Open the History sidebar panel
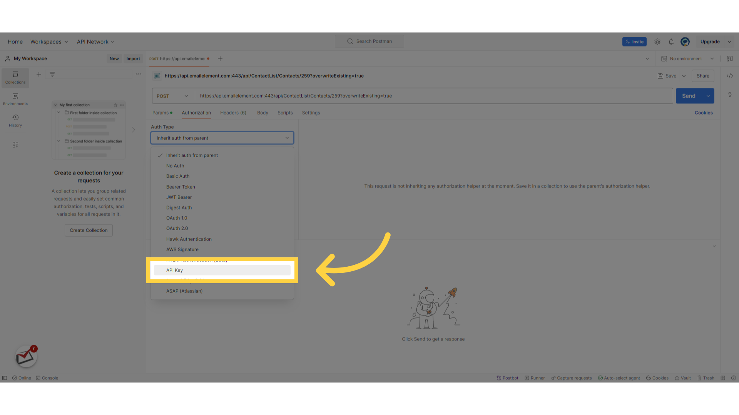The width and height of the screenshot is (739, 415). [x=15, y=121]
